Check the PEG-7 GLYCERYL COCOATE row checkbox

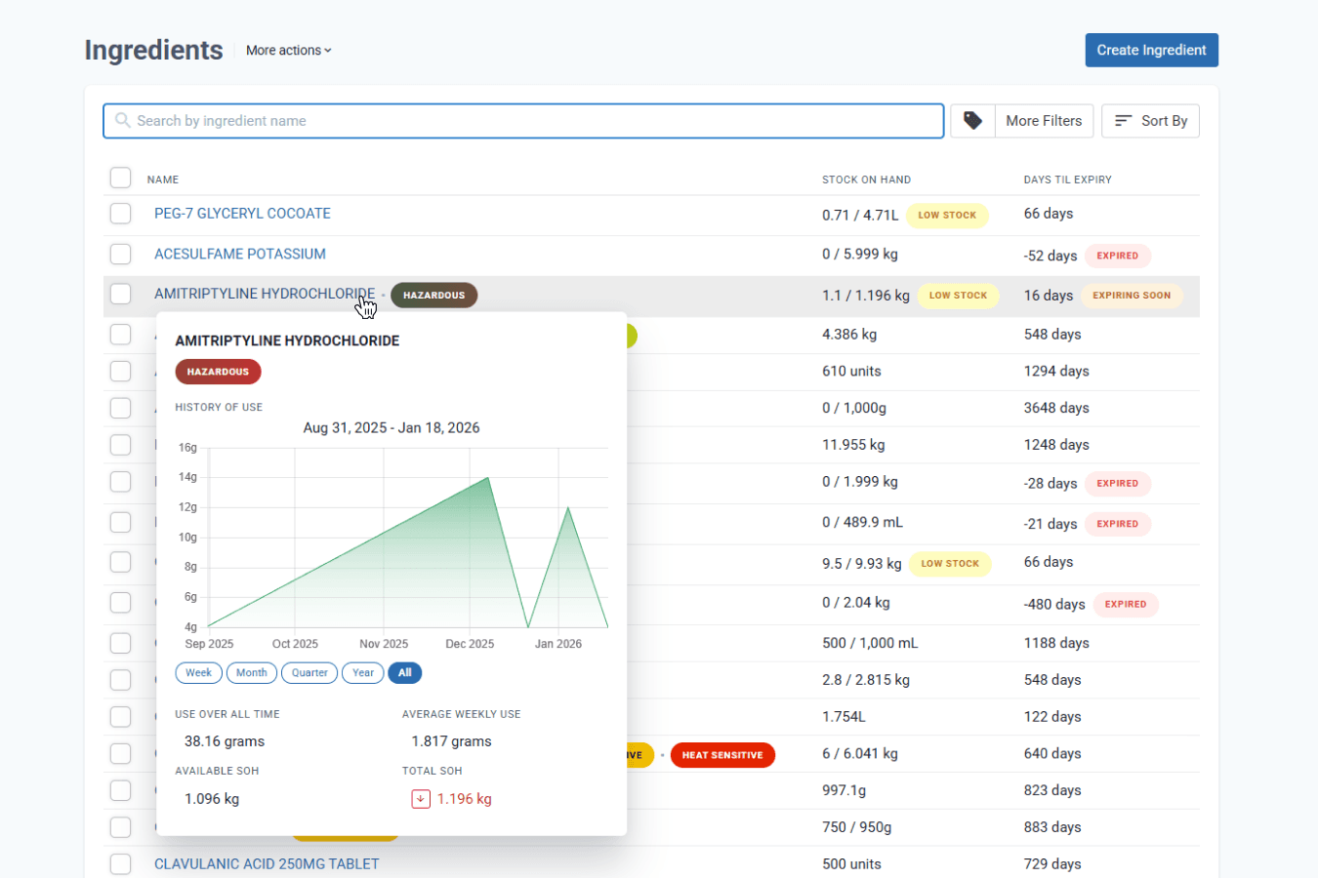coord(120,214)
